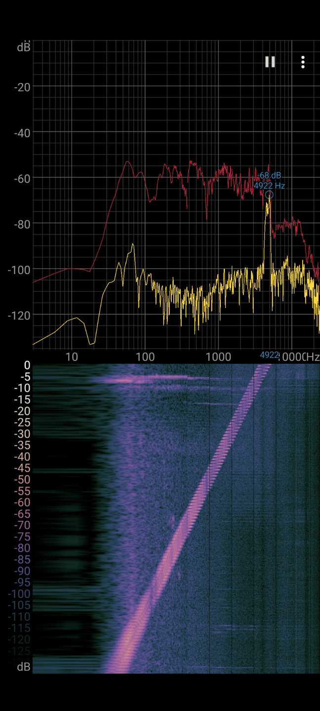Tap the -100 label on spectrum axis
This screenshot has width=320, height=711.
19,270
